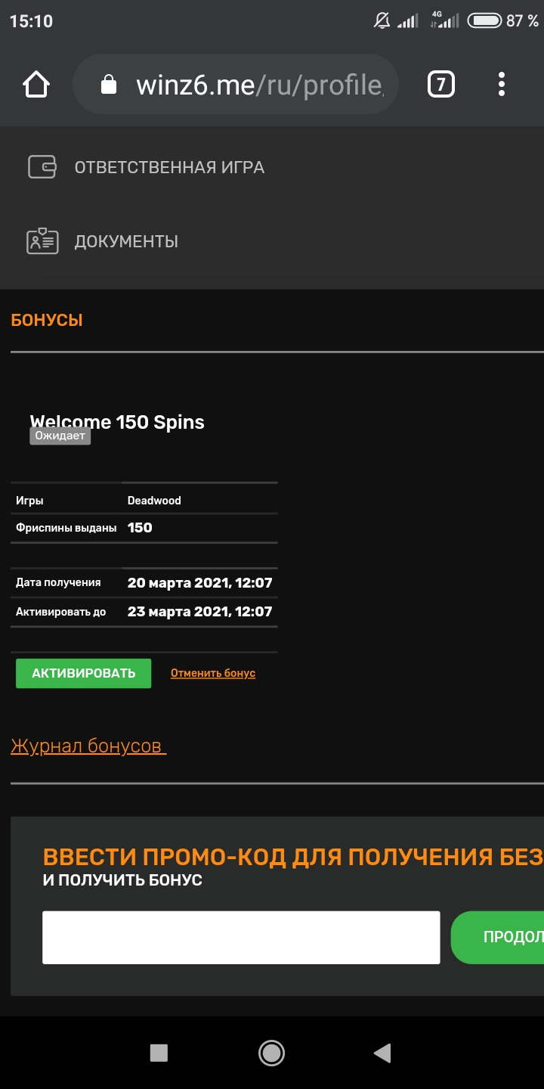Click the Ожидает status badge
This screenshot has height=1089, width=544.
(60, 436)
